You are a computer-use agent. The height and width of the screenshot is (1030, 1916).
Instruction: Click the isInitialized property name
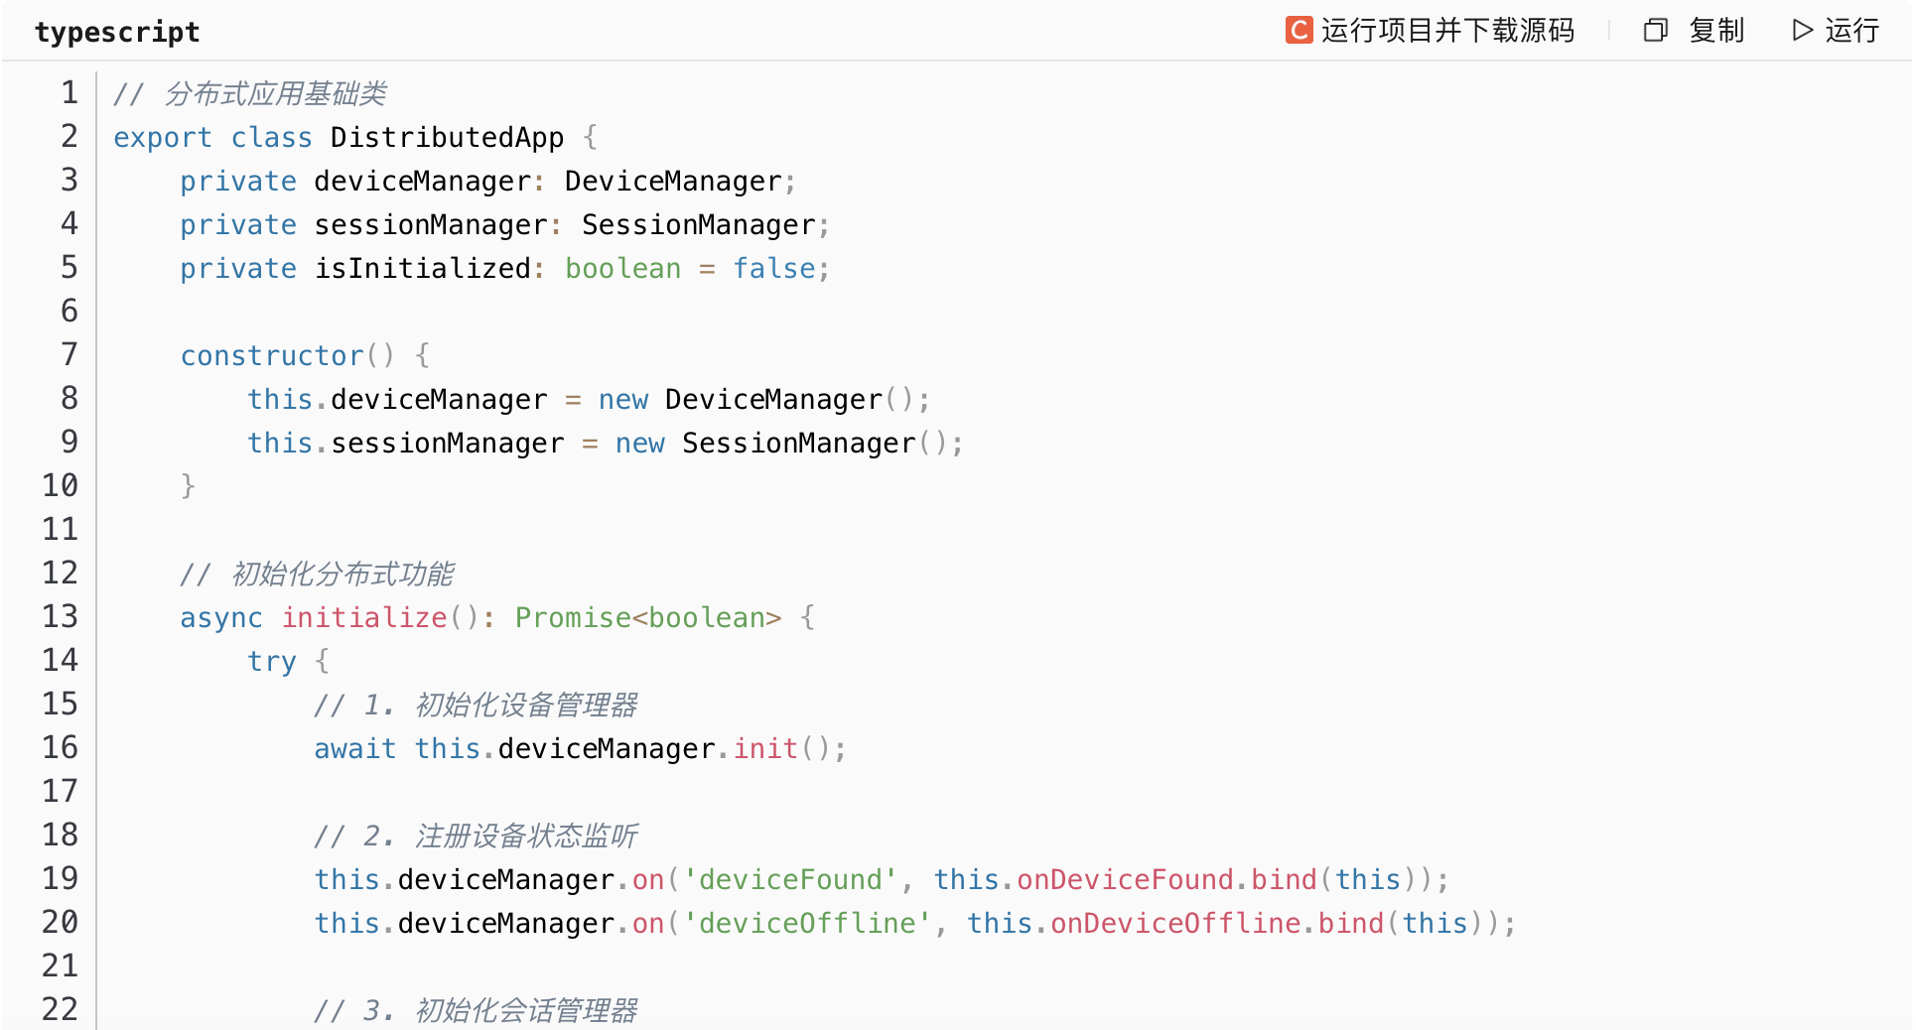coord(423,269)
